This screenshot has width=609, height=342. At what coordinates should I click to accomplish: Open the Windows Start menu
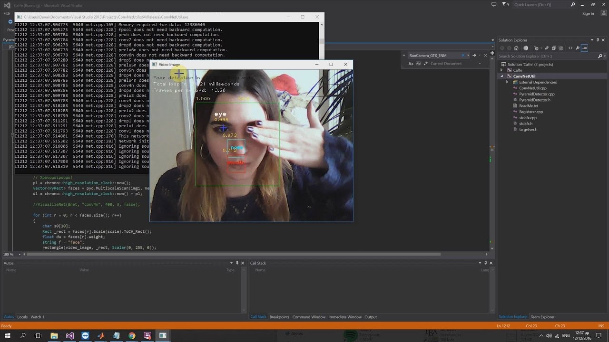(7, 335)
